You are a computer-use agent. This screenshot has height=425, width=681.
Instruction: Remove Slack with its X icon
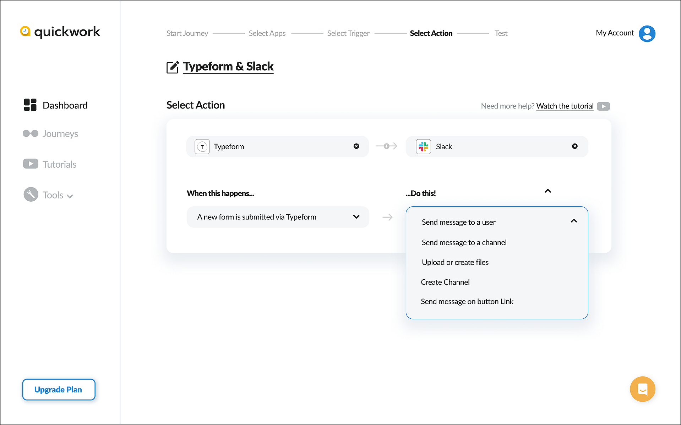[x=574, y=146]
